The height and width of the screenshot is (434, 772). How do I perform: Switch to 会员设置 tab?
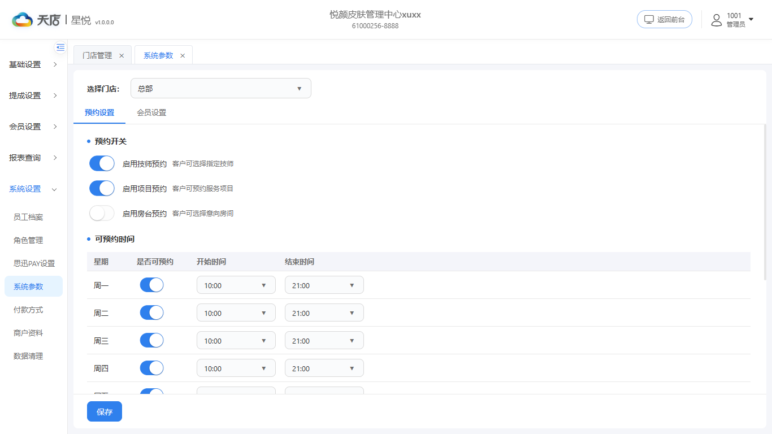click(x=151, y=112)
